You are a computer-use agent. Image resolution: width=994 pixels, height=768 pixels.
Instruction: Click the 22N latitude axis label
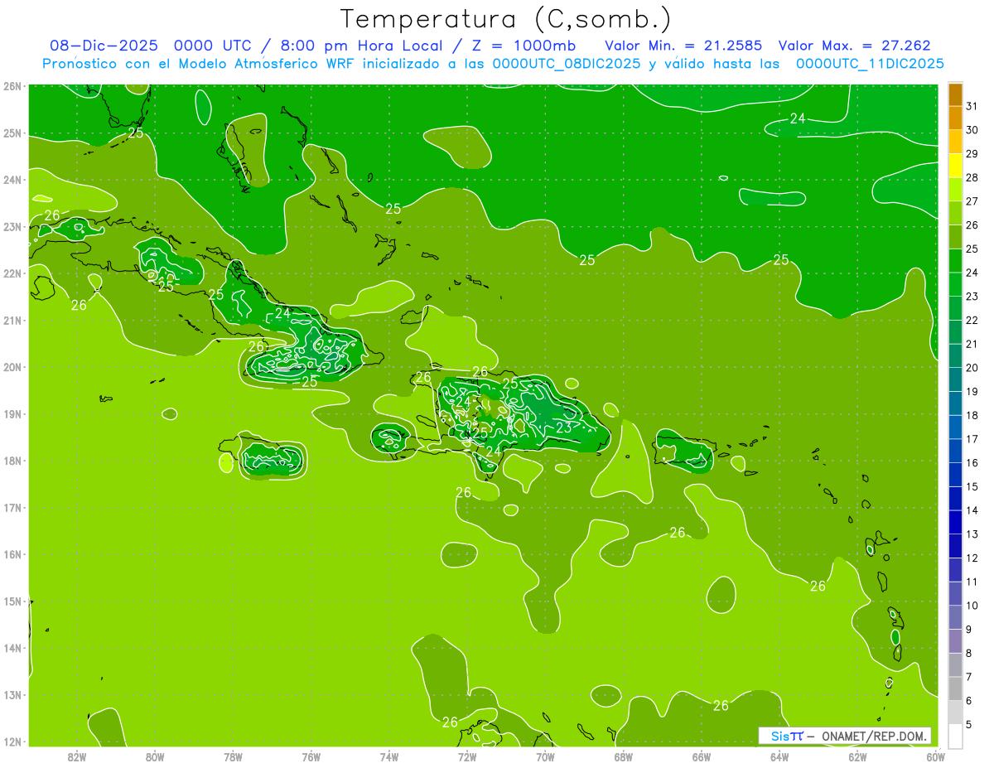(12, 273)
